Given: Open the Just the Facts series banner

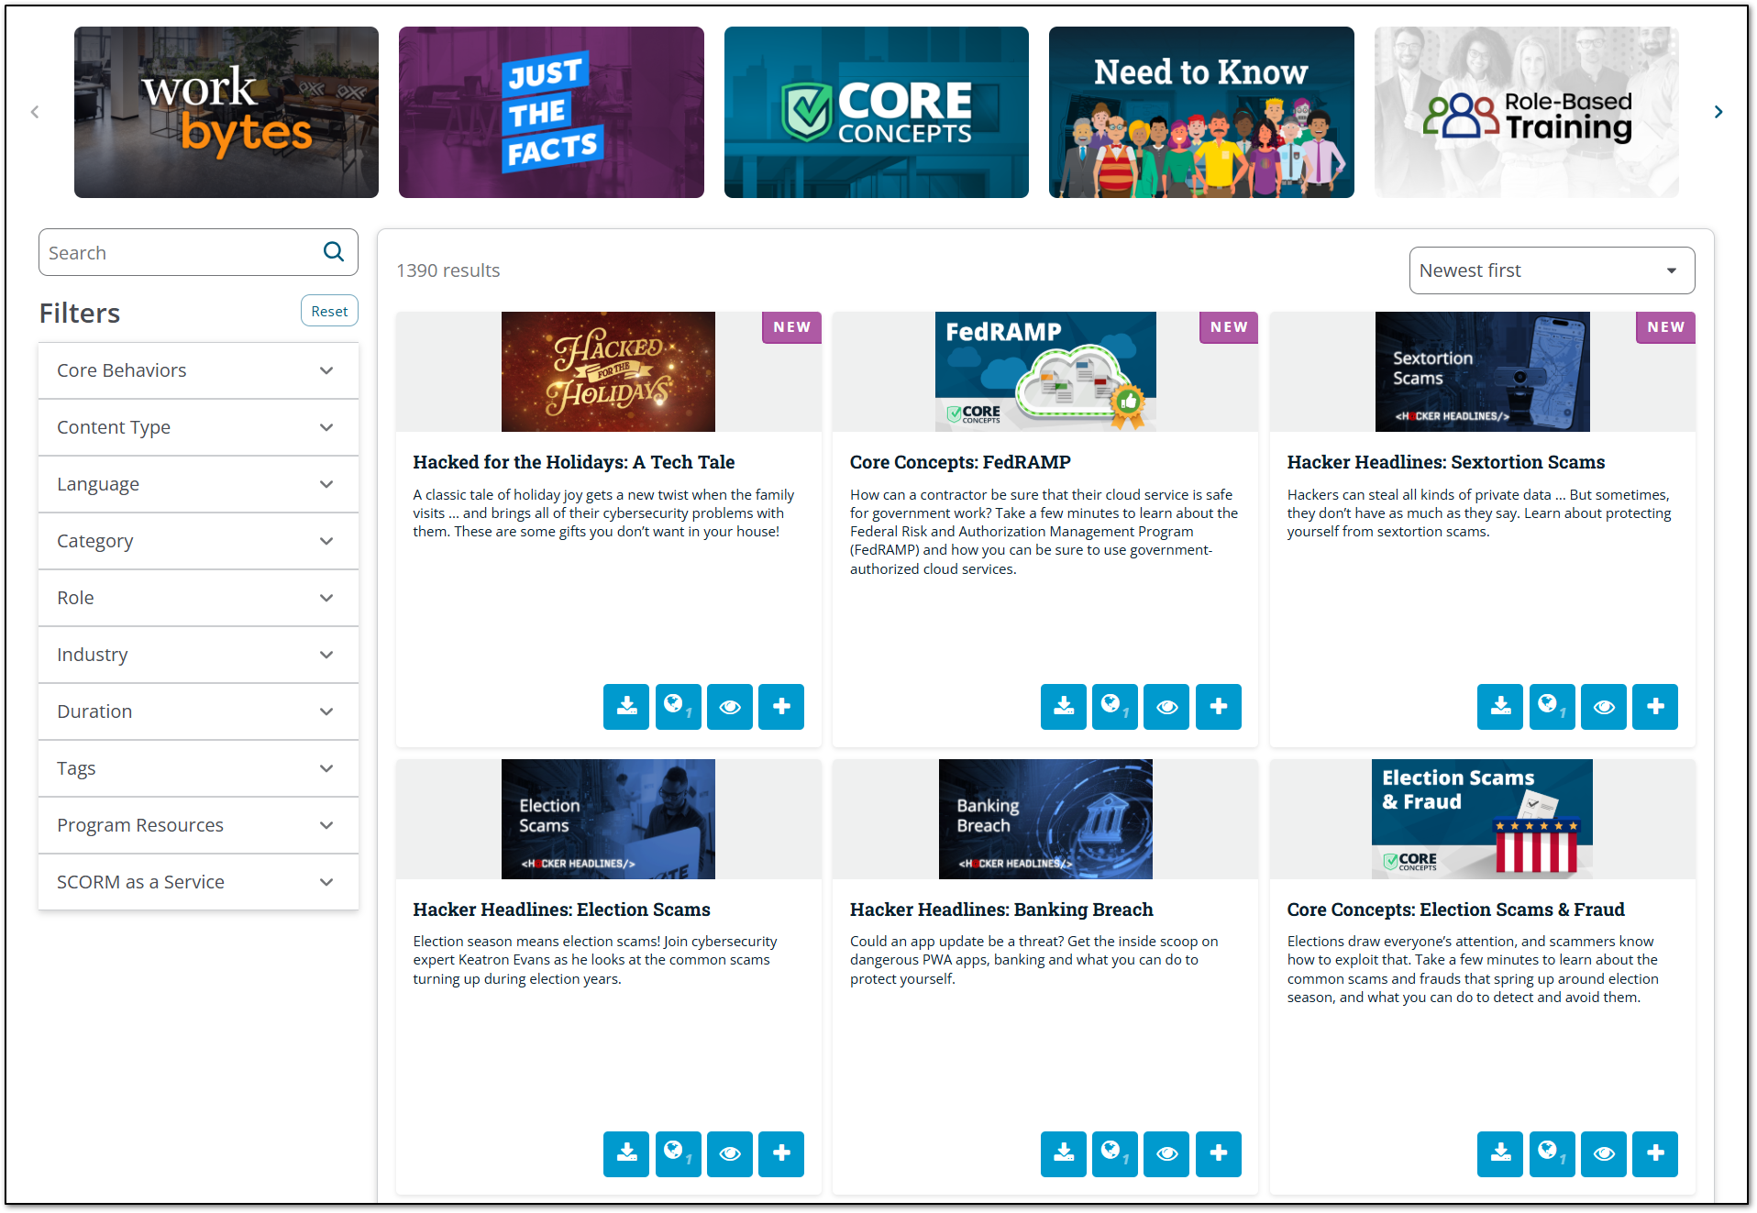Looking at the screenshot, I should click(x=551, y=112).
